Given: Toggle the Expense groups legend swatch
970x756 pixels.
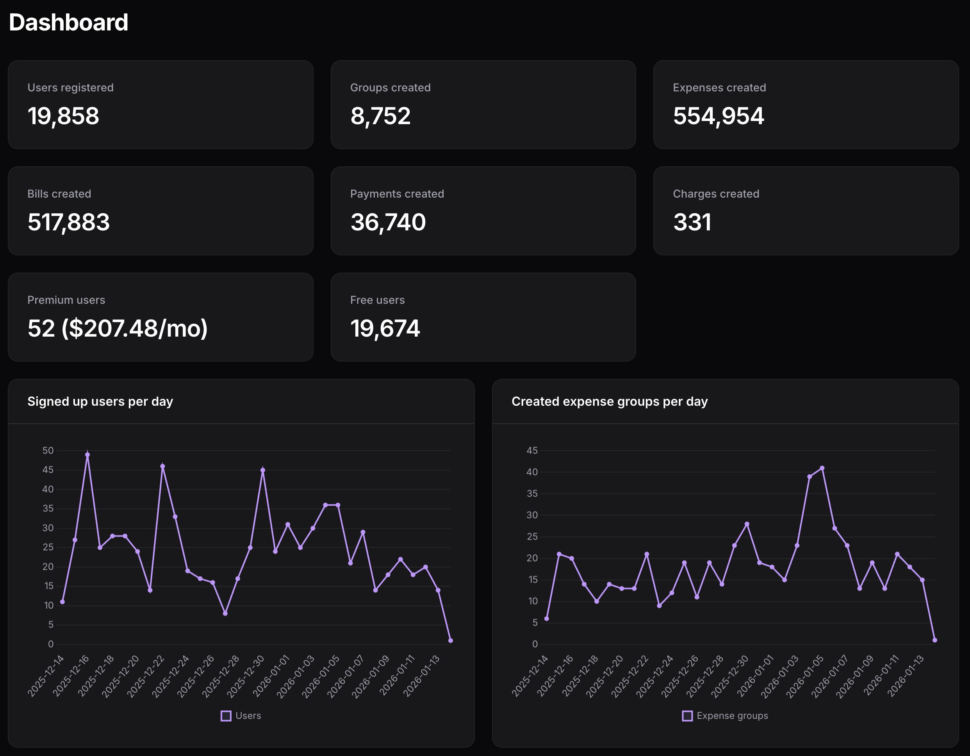Looking at the screenshot, I should (687, 716).
